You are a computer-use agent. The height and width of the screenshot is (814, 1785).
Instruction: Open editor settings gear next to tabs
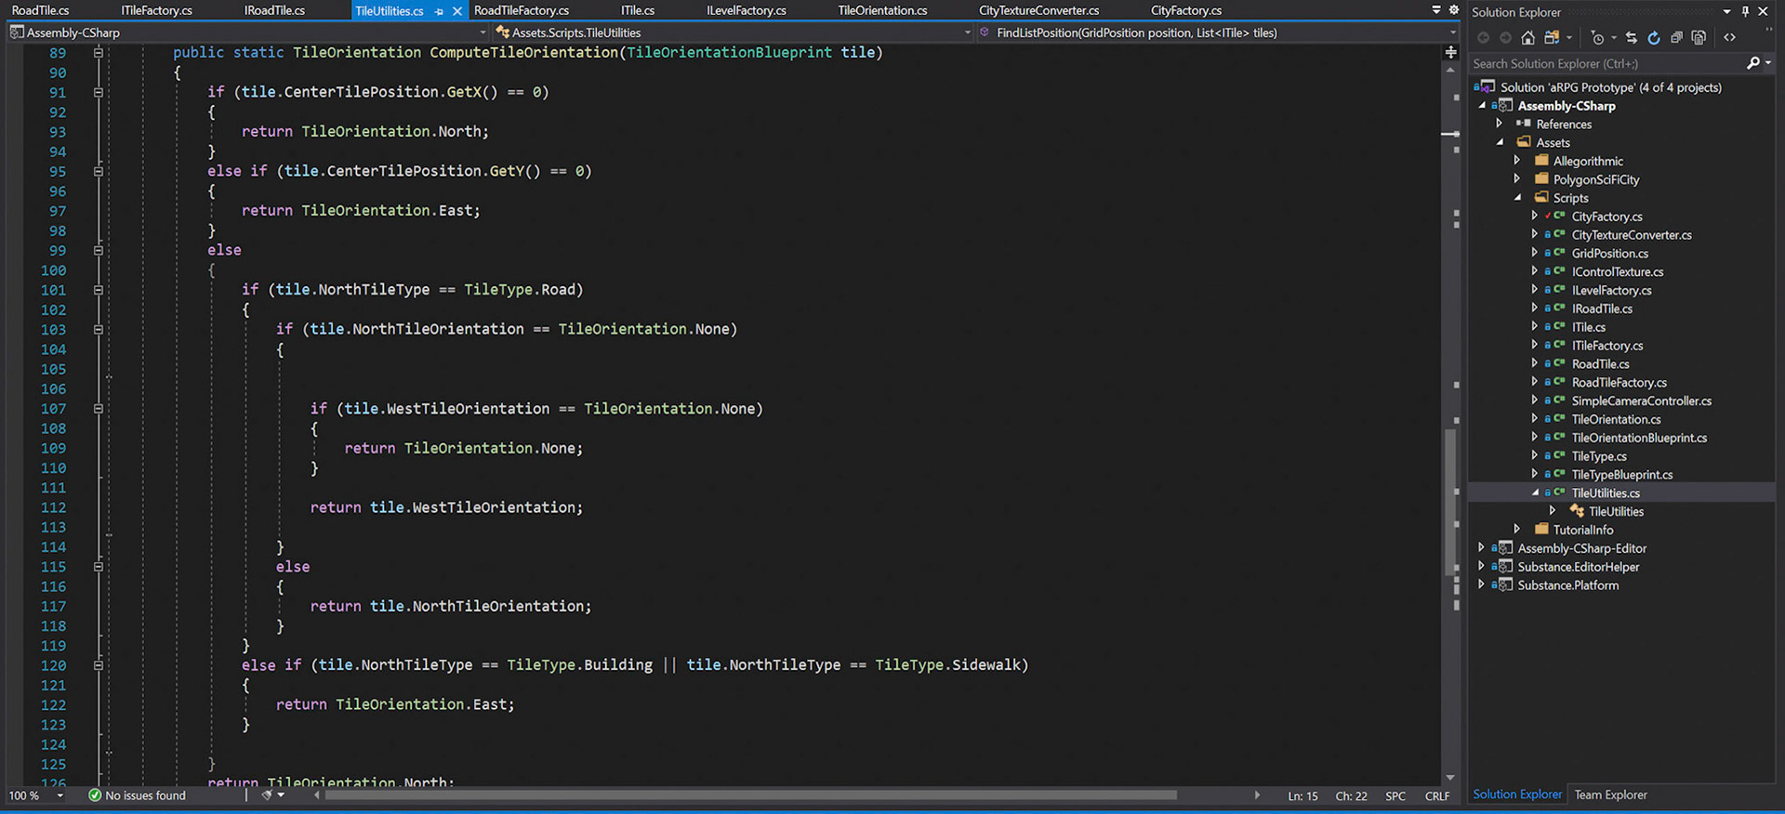(x=1454, y=10)
